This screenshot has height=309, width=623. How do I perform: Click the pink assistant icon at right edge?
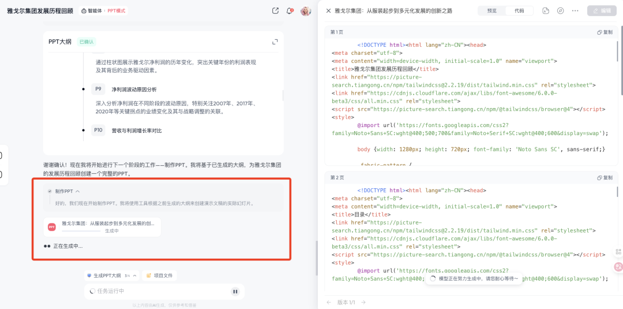click(x=618, y=267)
